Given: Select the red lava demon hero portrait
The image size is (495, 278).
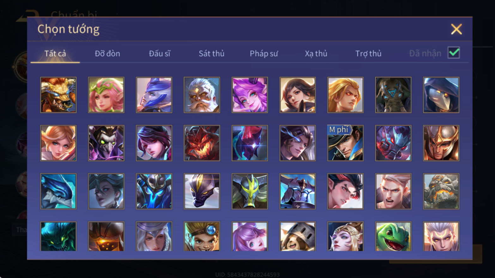Looking at the screenshot, I should pyautogui.click(x=202, y=143).
